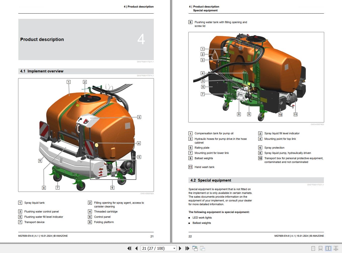This screenshot has width=342, height=253.
Task: Click the 'Folding platform' legend entry
Action: pyautogui.click(x=104, y=222)
